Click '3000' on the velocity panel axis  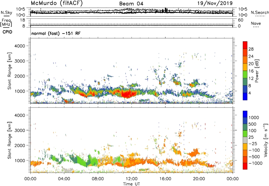point(20,130)
